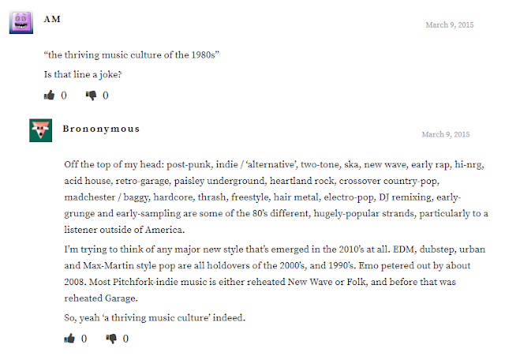The height and width of the screenshot is (360, 505).
Task: Click the closing line "So, yeah" in reply
Action: coord(155,318)
